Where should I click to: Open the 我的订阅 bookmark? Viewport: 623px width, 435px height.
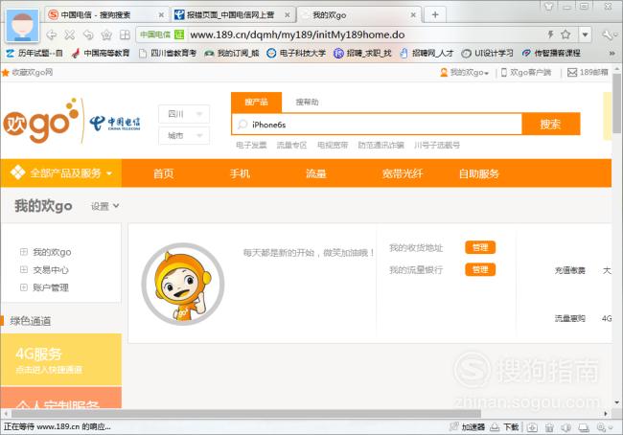[x=232, y=53]
